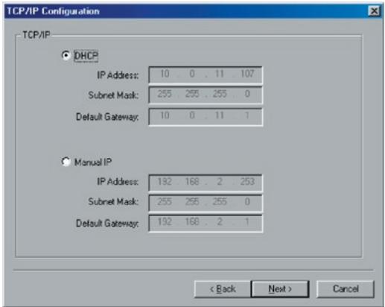Screen dimensions: 385x307
Task: Select the Manual IP radio option
Action: (x=66, y=162)
